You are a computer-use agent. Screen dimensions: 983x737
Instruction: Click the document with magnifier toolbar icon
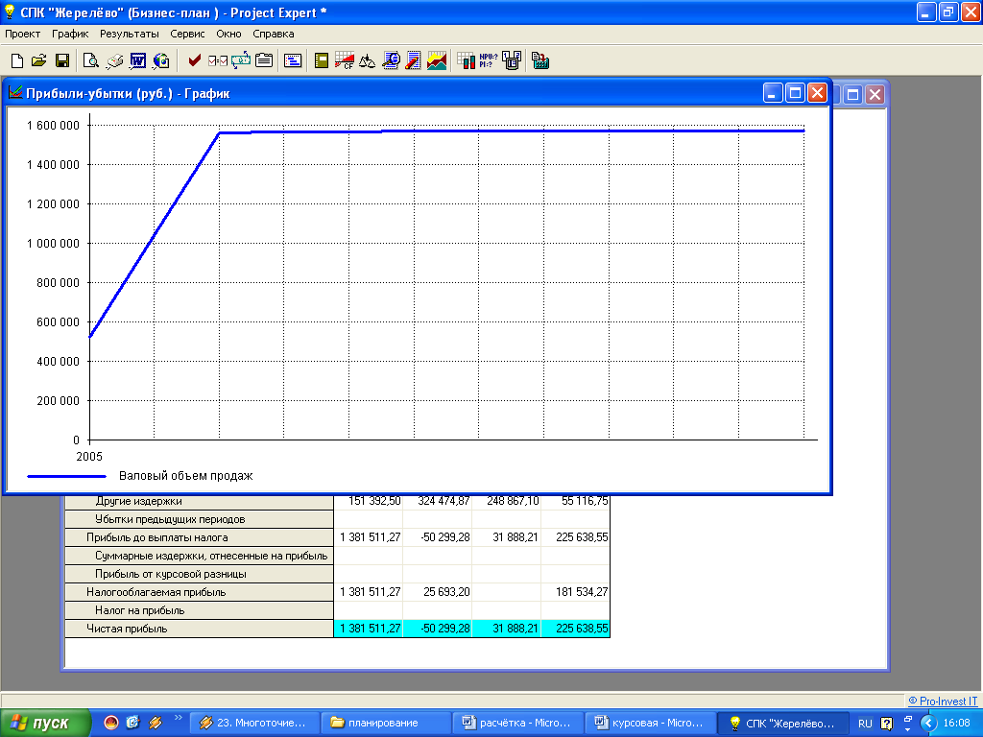pos(391,60)
